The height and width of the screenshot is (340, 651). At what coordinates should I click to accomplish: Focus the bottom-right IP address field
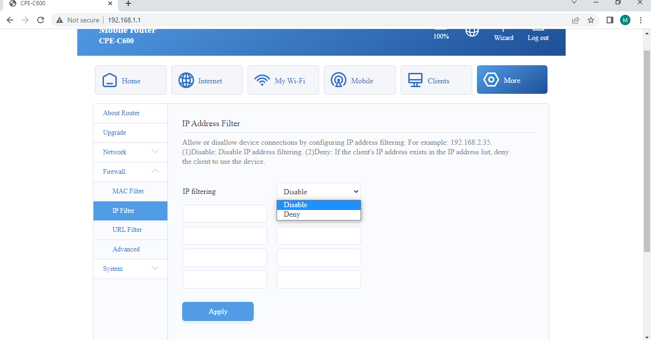coord(319,280)
